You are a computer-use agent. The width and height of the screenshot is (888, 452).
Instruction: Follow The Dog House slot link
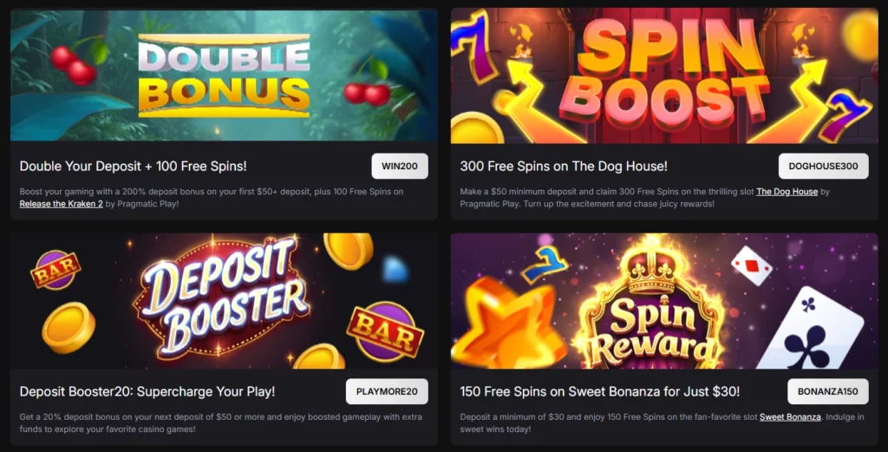pos(787,192)
